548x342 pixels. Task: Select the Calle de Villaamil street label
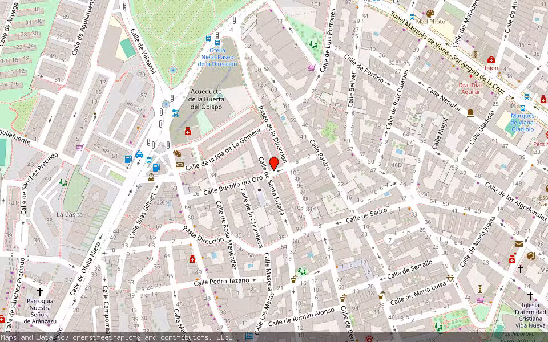(x=143, y=51)
